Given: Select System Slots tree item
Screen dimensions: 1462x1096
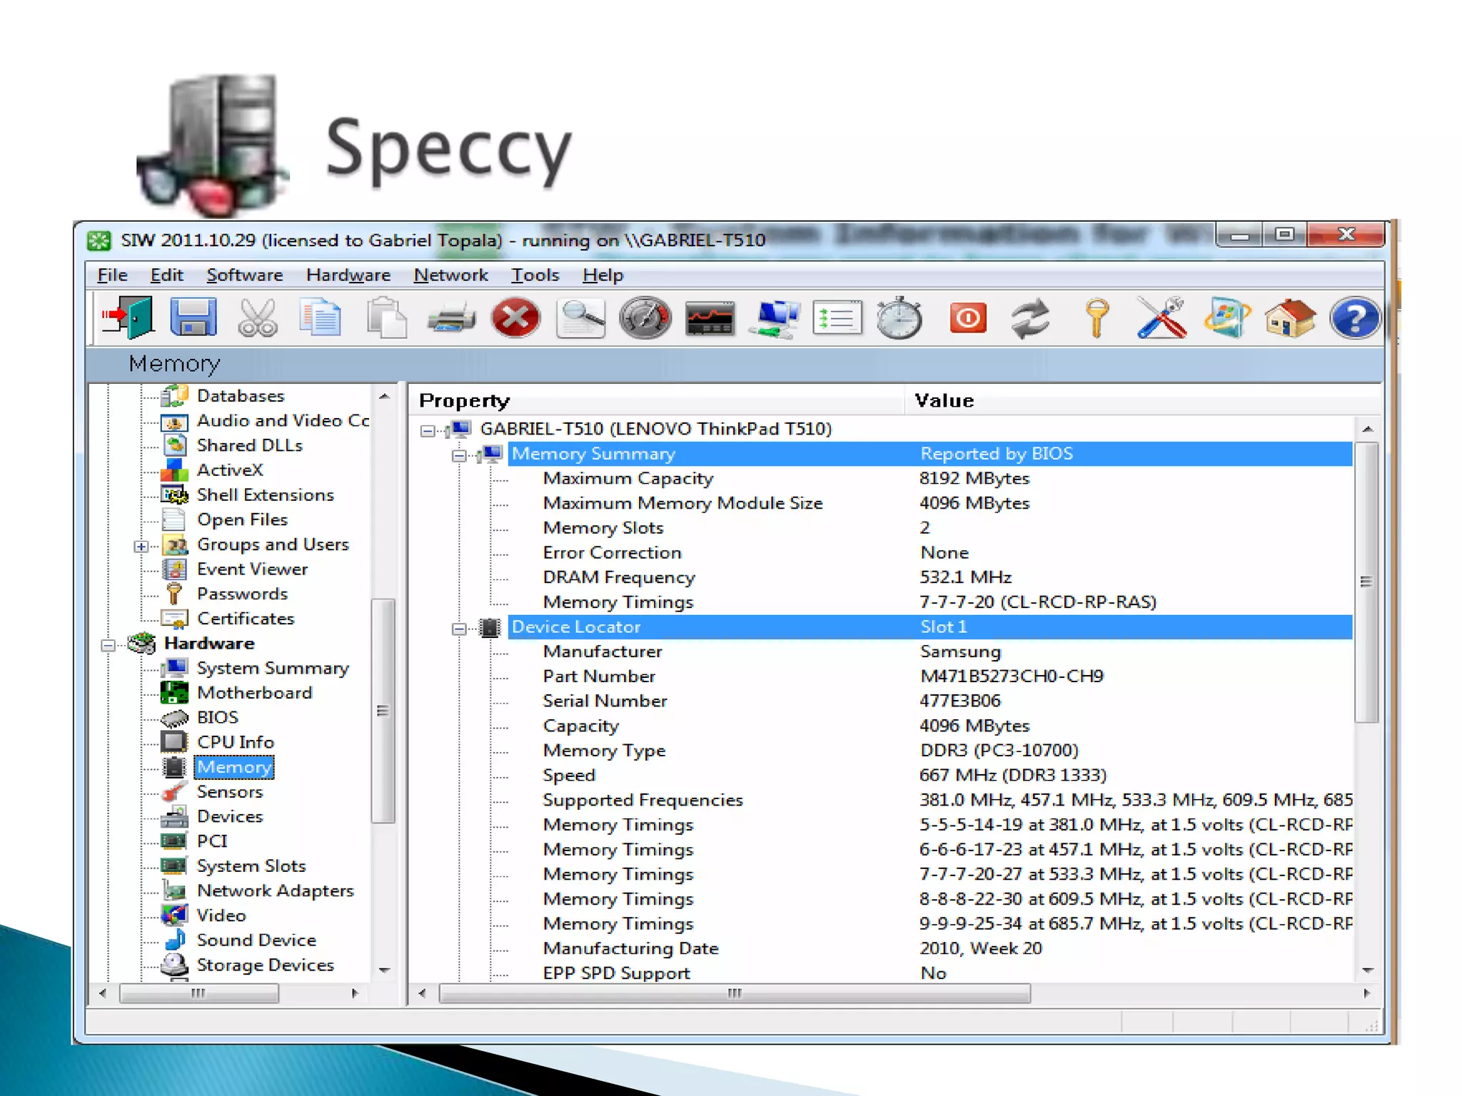Looking at the screenshot, I should pyautogui.click(x=251, y=866).
